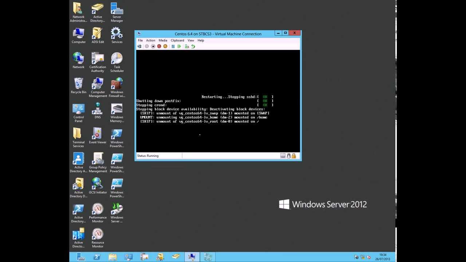Viewport: 466px width, 262px height.
Task: Select the Windows Firewall shortcut
Action: pyautogui.click(x=117, y=87)
